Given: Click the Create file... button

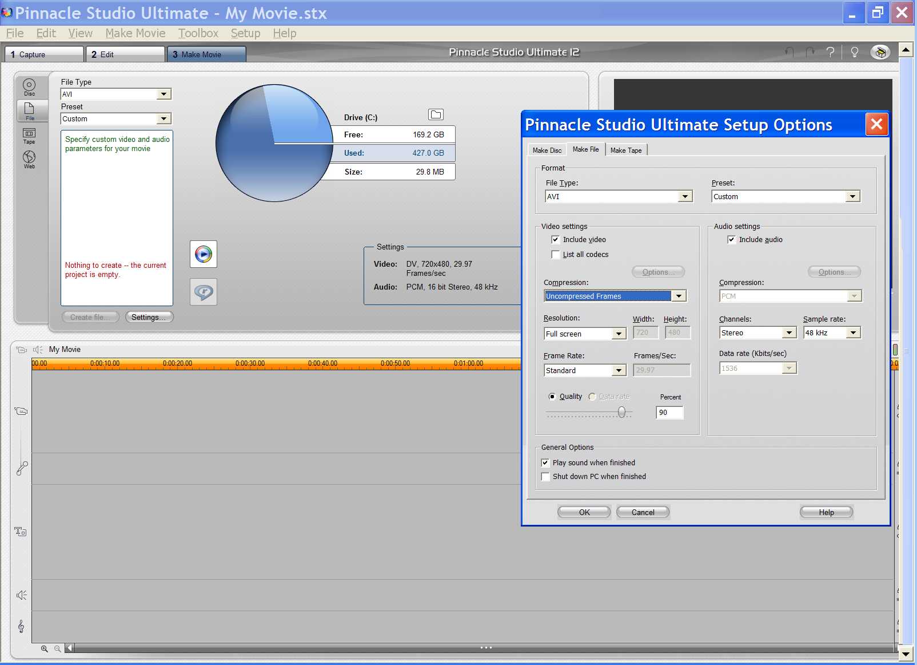Looking at the screenshot, I should (90, 317).
